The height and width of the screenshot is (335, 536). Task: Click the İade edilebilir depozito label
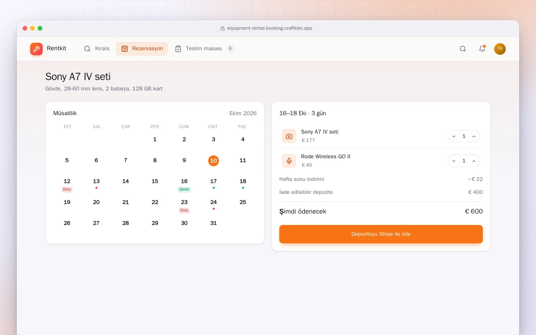(x=306, y=192)
